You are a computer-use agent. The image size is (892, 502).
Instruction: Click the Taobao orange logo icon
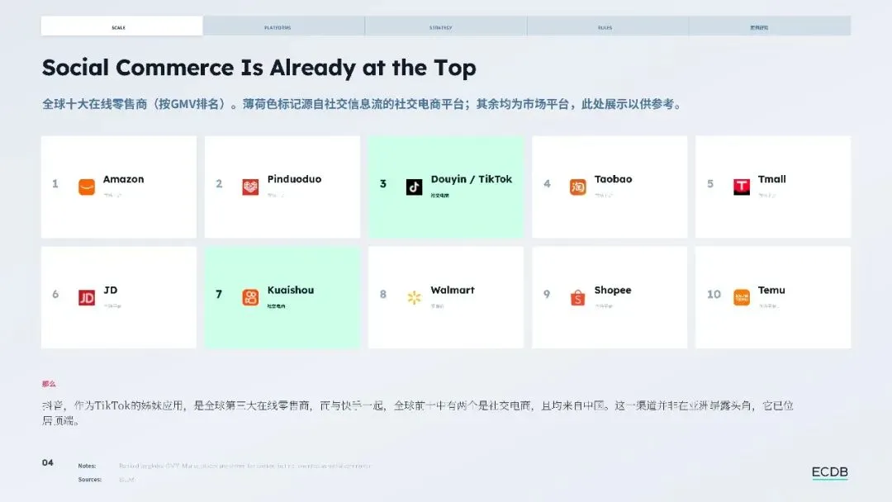(578, 187)
